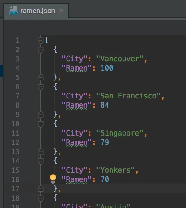Image resolution: width=186 pixels, height=208 pixels.
Task: Click the "City" key on line 7
Action: (75, 96)
